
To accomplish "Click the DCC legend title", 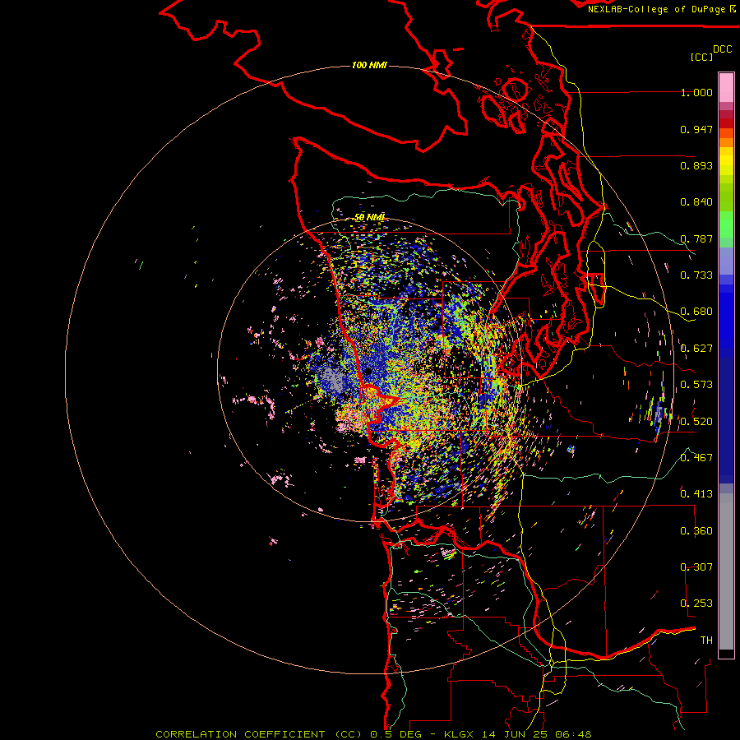I will (x=723, y=49).
